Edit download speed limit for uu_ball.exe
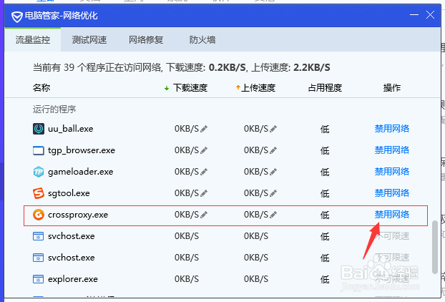Image resolution: width=445 pixels, height=302 pixels. (x=204, y=129)
